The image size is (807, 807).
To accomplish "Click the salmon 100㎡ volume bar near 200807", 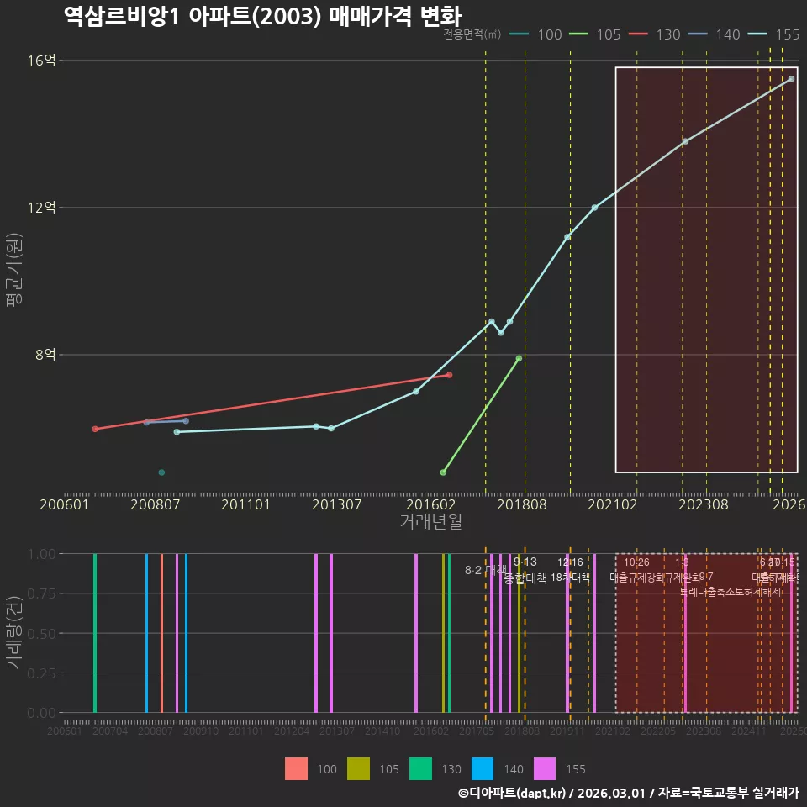I will (161, 633).
